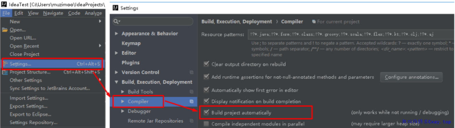Viewport: 455px width, 128px height.
Task: Click the IntelliJ IDEA logo in title bar
Action: pos(4,5)
